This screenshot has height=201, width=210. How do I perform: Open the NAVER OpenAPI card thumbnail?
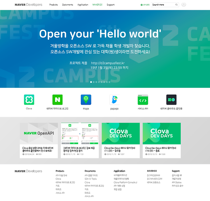39,134
